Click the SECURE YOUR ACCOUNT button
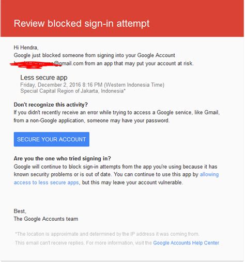 coord(52,139)
